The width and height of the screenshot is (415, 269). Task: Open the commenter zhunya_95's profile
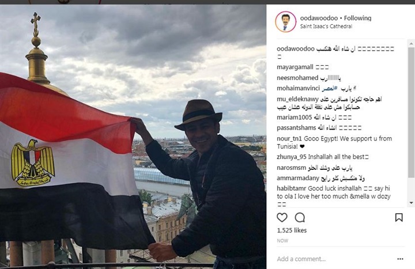point(292,157)
